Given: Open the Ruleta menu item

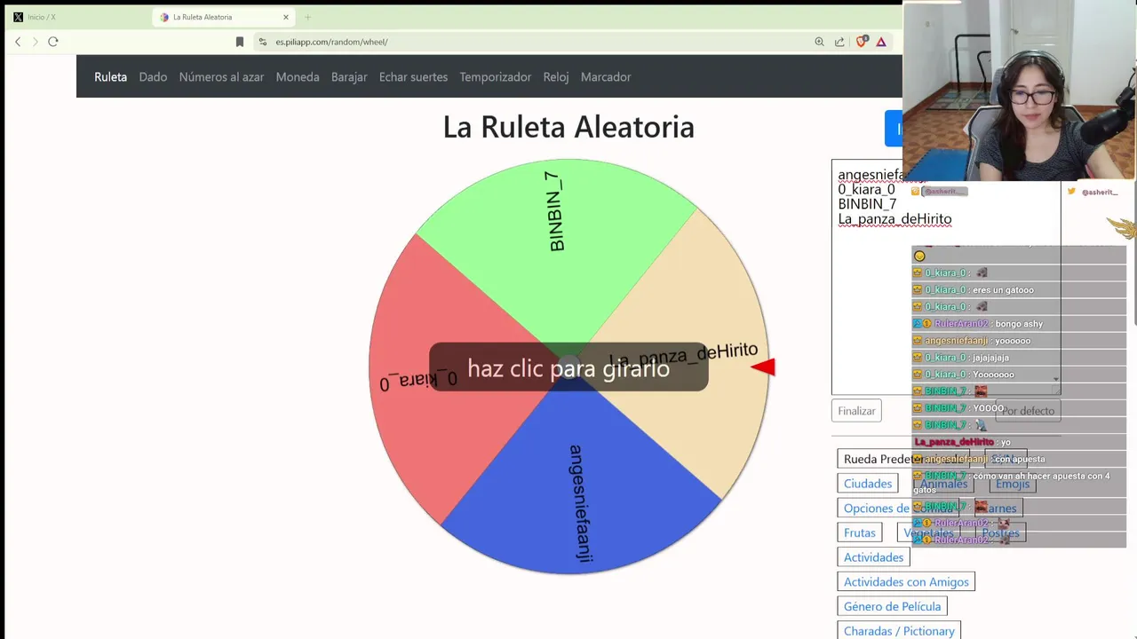Looking at the screenshot, I should pyautogui.click(x=111, y=77).
